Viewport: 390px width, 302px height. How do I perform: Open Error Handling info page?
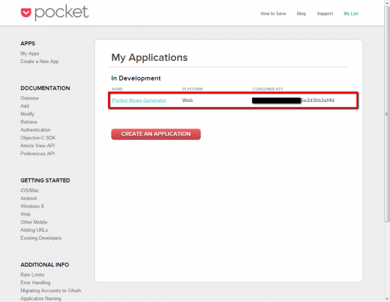[x=35, y=283]
